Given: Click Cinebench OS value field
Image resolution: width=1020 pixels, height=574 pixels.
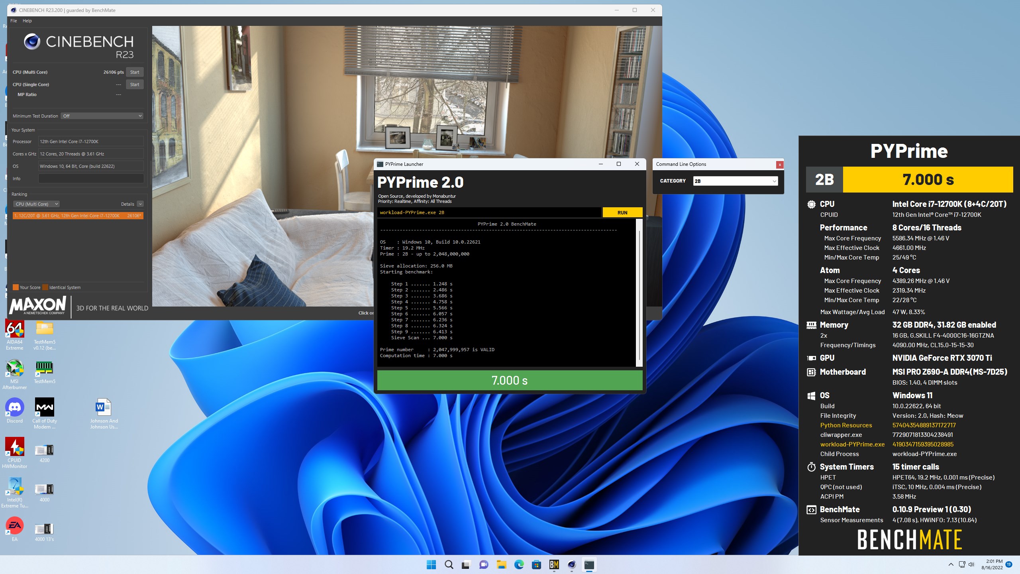Looking at the screenshot, I should click(x=91, y=166).
